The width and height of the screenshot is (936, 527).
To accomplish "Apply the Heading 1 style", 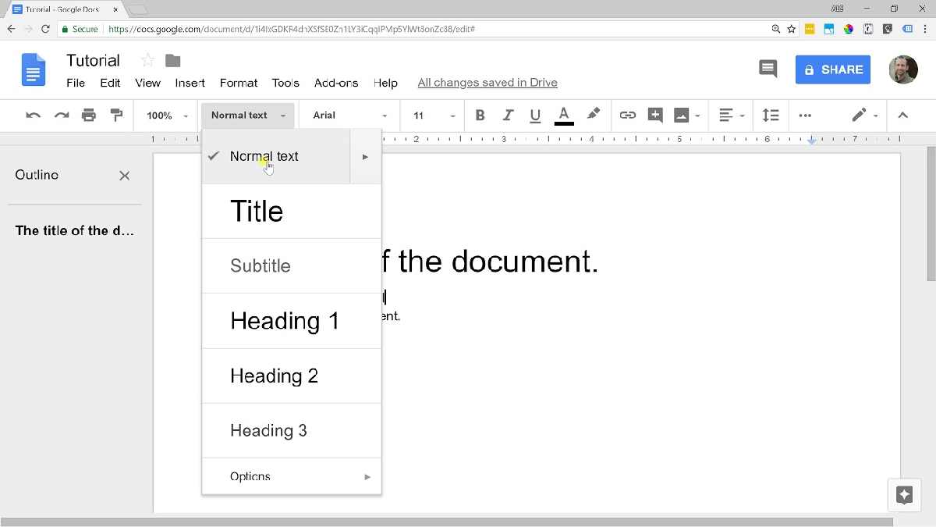I will [x=292, y=321].
